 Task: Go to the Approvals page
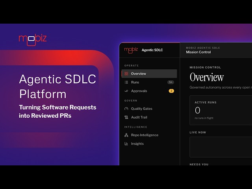click(x=149, y=91)
